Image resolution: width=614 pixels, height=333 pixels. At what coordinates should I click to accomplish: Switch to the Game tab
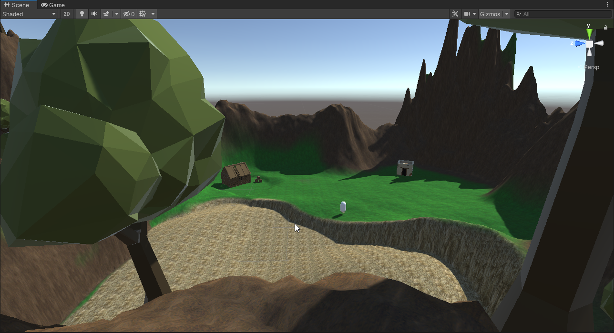[x=52, y=5]
